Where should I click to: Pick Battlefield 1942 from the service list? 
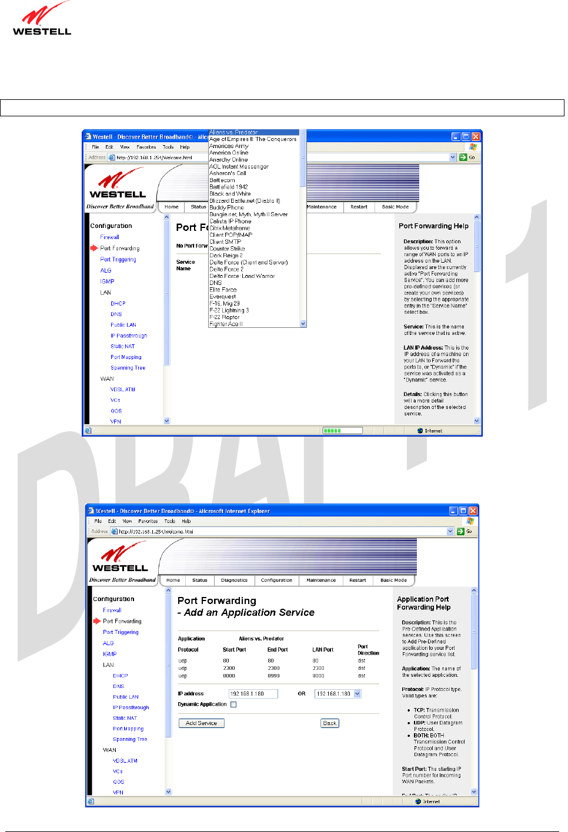(229, 187)
